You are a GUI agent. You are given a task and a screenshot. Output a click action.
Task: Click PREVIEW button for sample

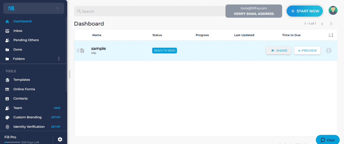(x=307, y=51)
